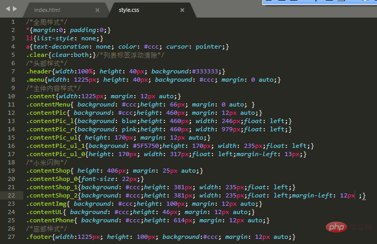The height and width of the screenshot is (244, 377).
Task: Go to next tab with right arrow
Action: (15, 9)
